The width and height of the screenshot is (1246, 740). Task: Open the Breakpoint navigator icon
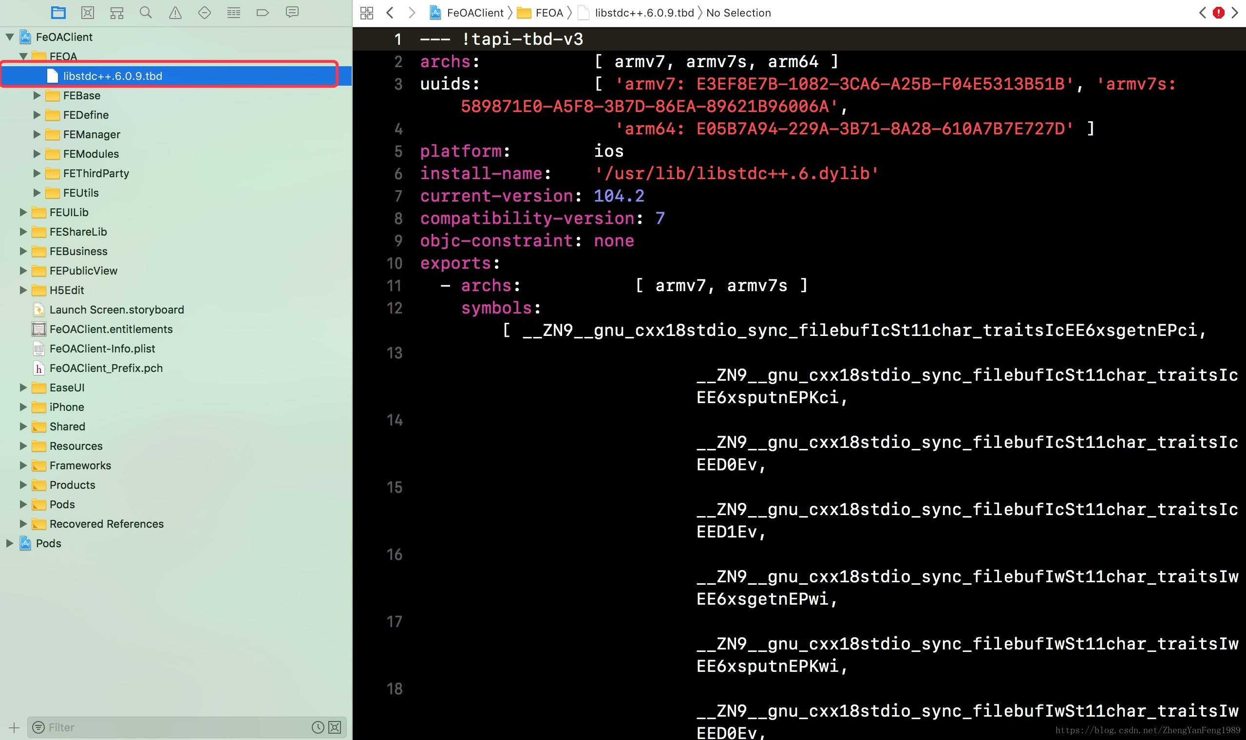point(263,13)
